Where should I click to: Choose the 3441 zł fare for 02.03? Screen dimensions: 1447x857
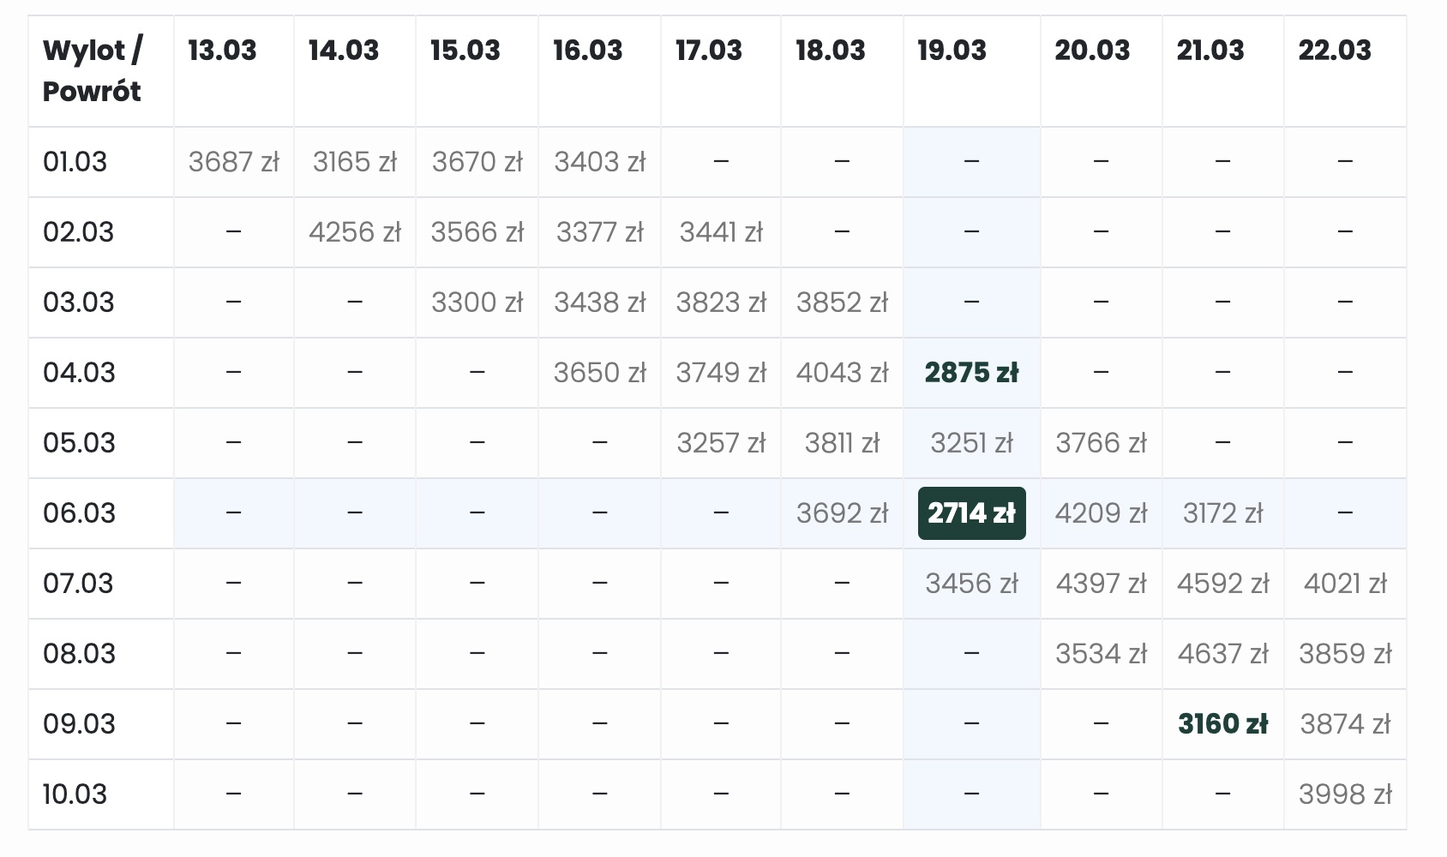coord(721,232)
